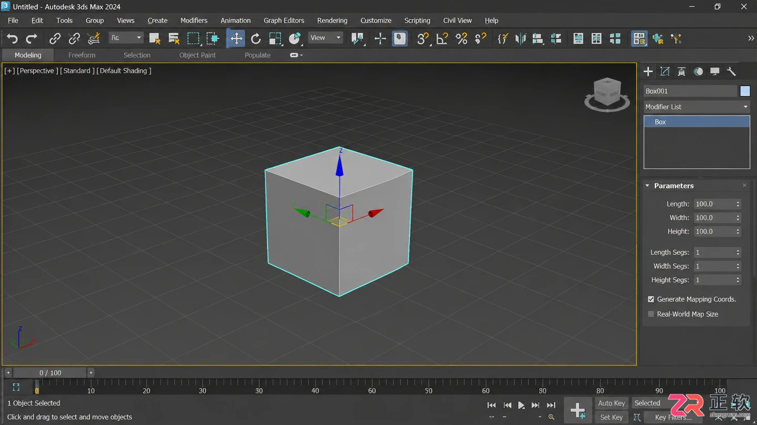This screenshot has width=757, height=425.
Task: Toggle the 3D Snaps button
Action: [x=423, y=38]
